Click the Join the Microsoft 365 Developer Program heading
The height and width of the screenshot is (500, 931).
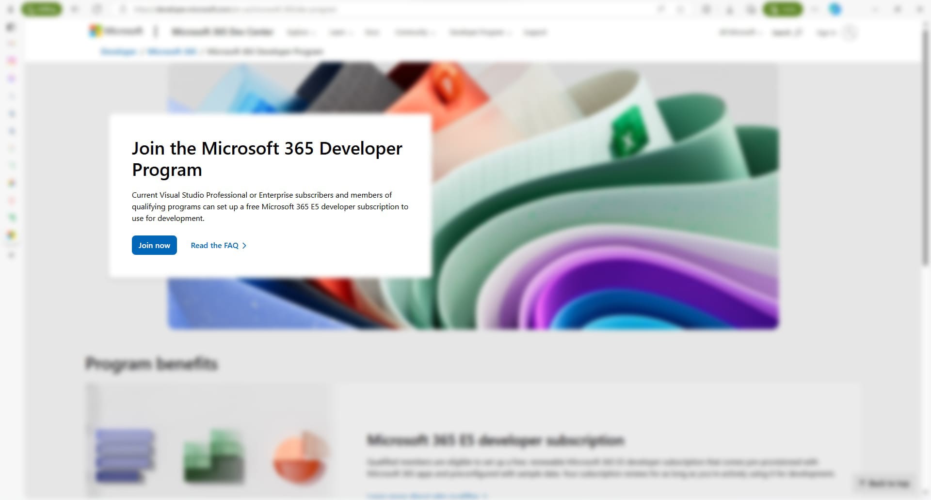coord(267,159)
